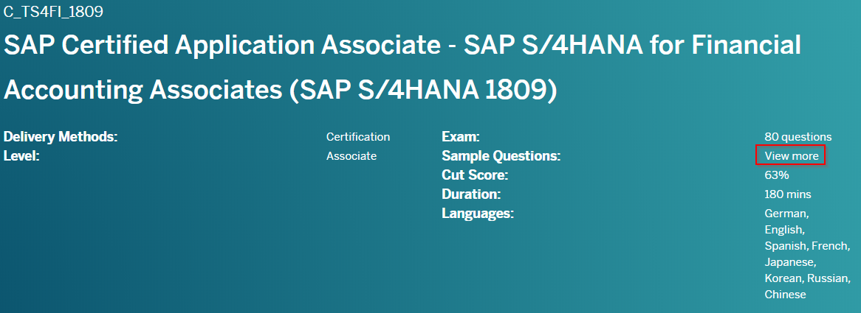Click the Sample Questions label
The image size is (861, 313).
tap(501, 155)
